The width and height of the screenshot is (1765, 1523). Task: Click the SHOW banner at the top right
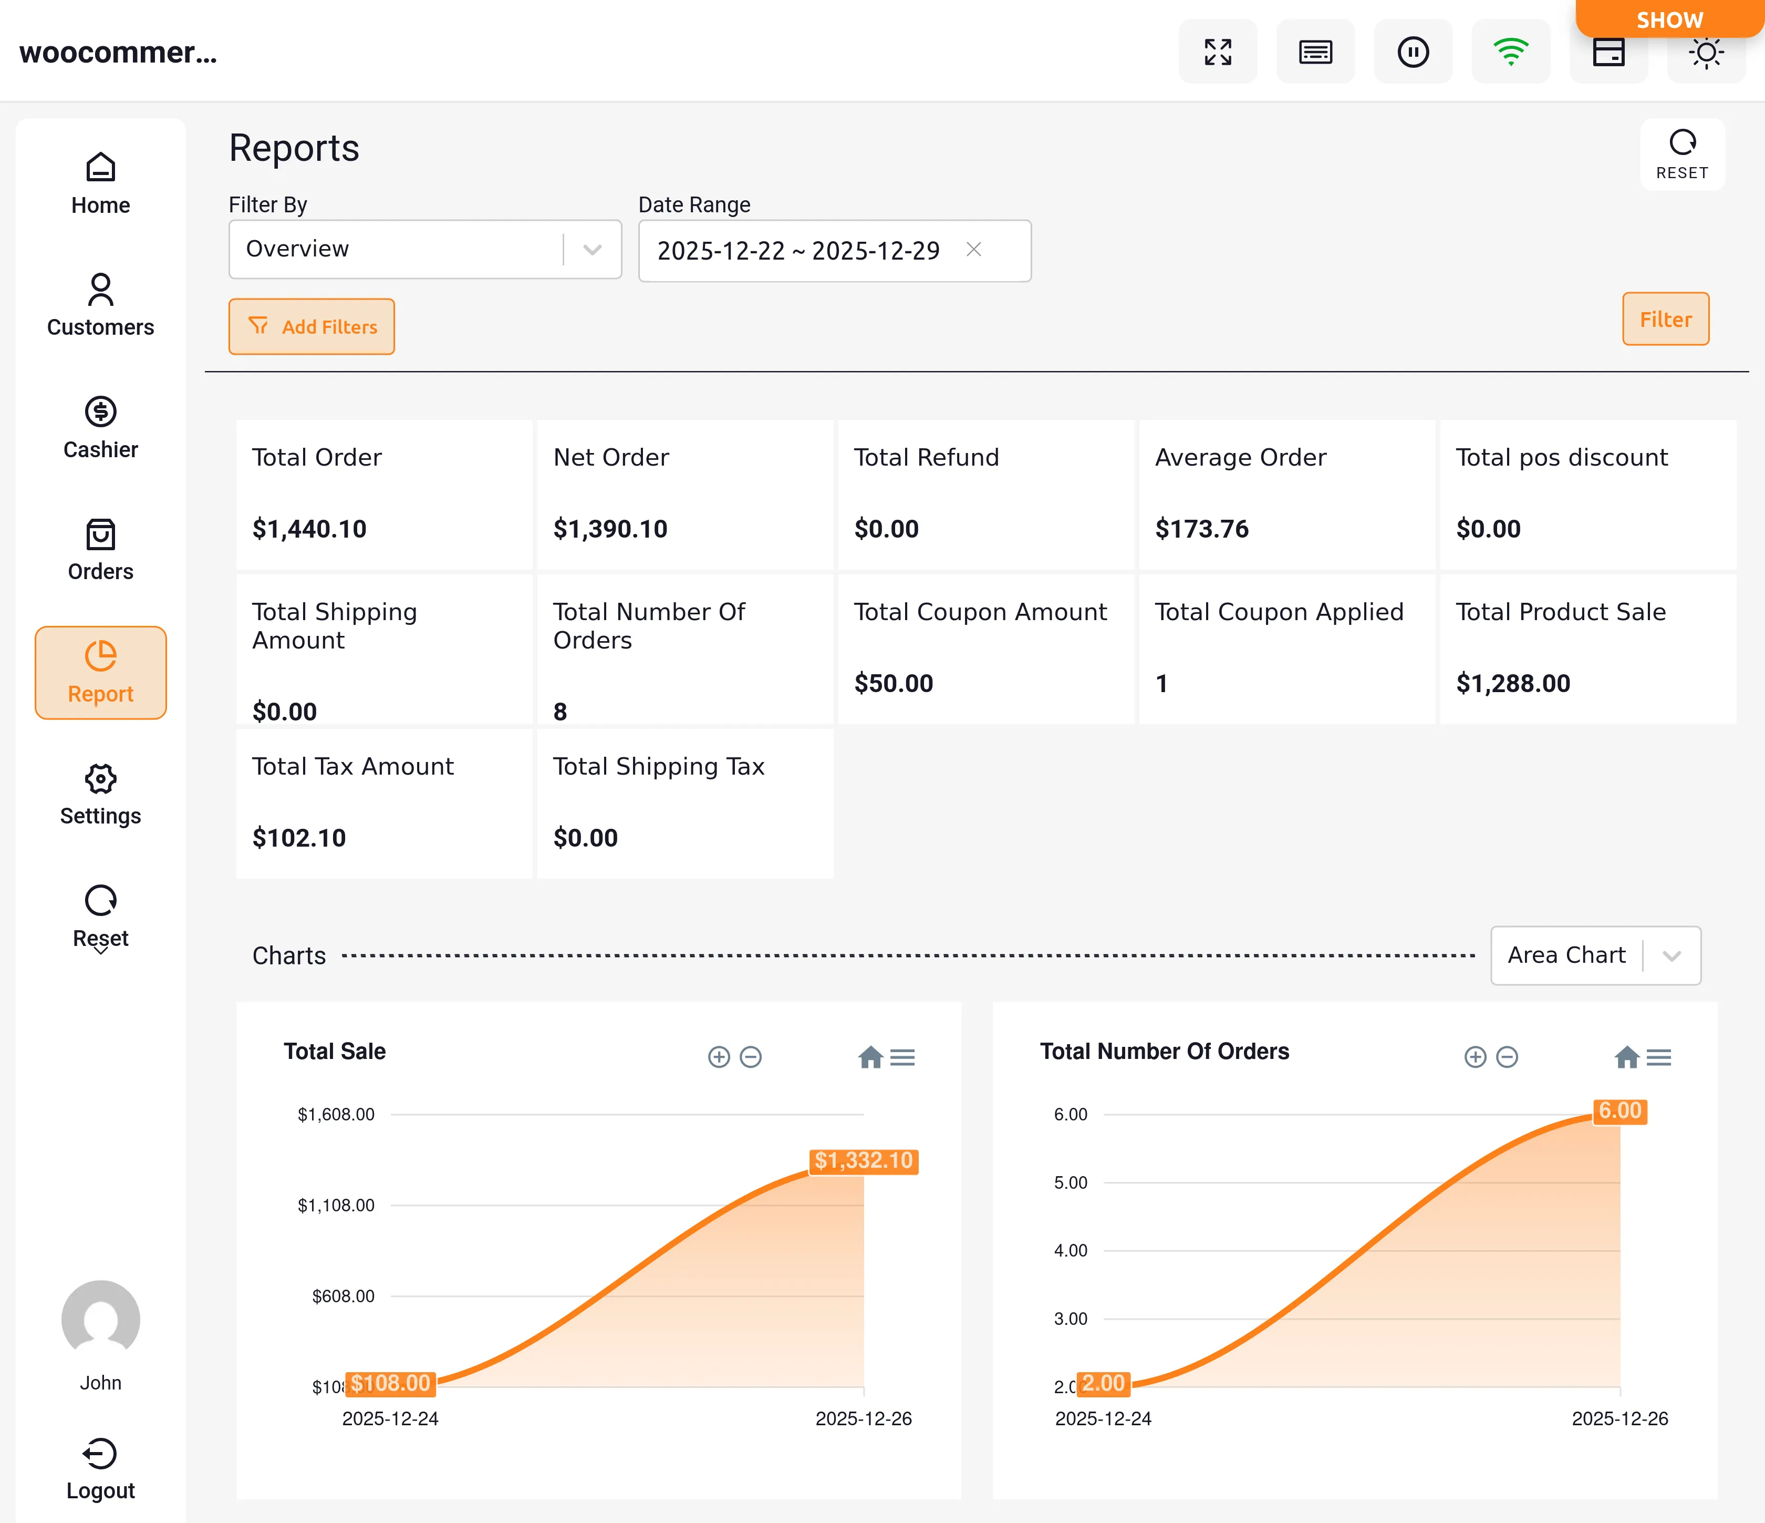(x=1669, y=19)
